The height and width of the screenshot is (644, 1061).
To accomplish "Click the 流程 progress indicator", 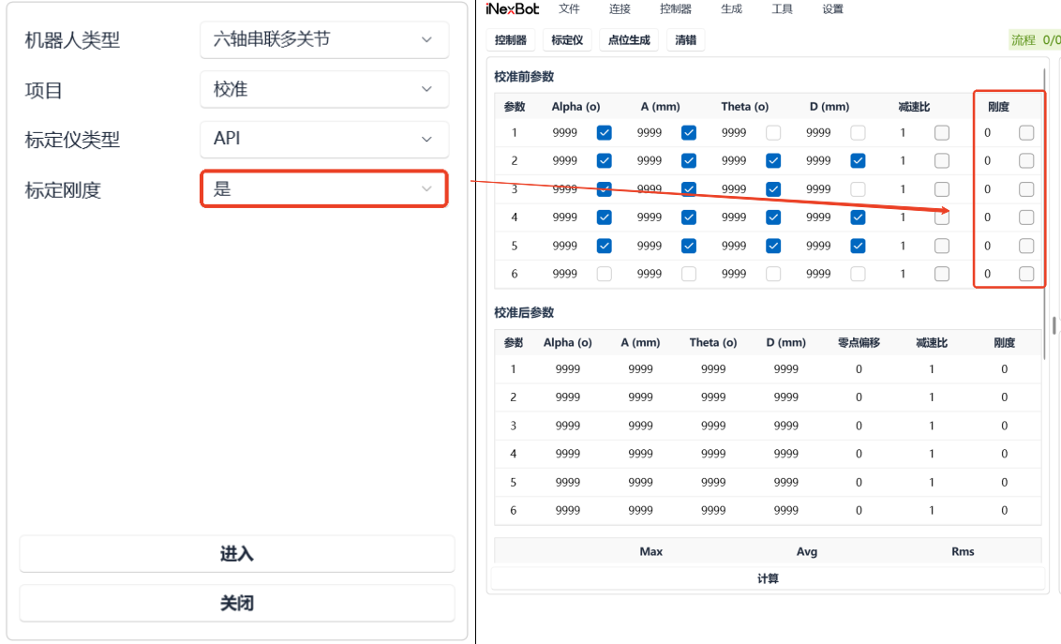I will pyautogui.click(x=1036, y=40).
